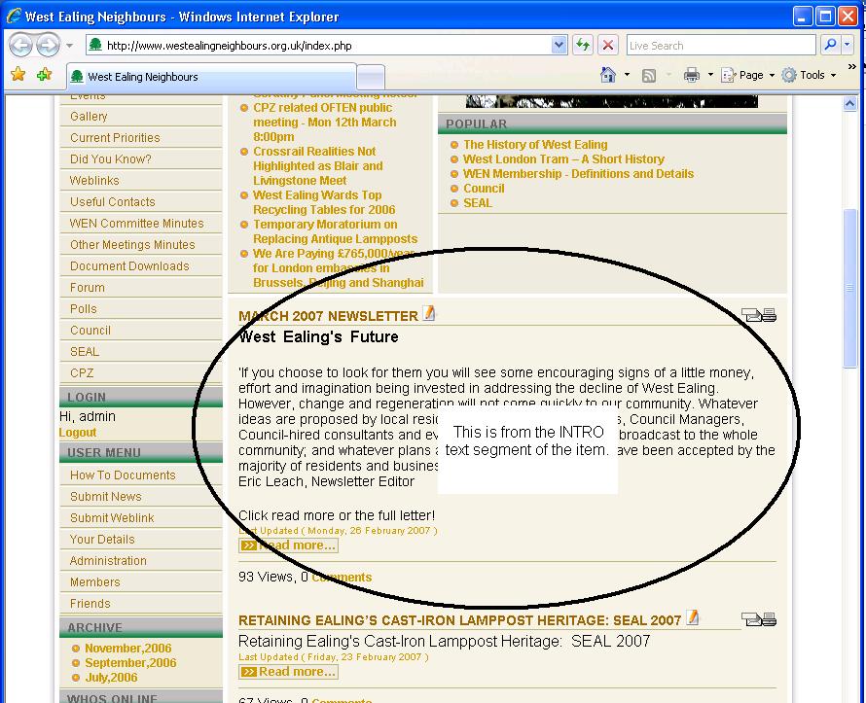Open the sidebar Council menu item
This screenshot has width=866, height=703.
click(x=90, y=330)
